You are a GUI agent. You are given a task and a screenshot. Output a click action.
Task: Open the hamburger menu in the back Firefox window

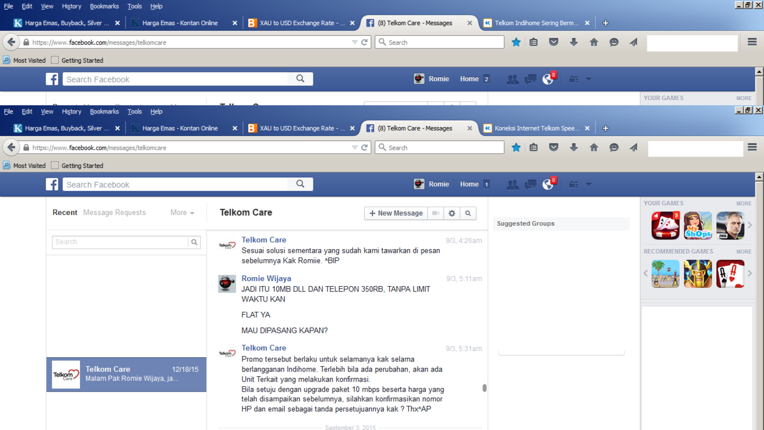[752, 42]
